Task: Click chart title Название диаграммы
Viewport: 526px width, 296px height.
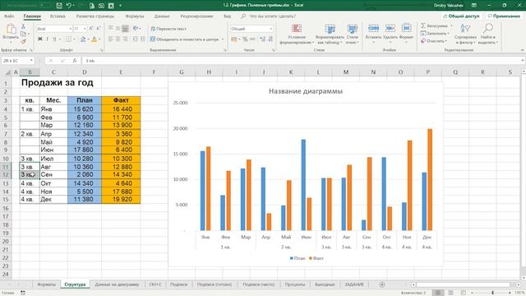Action: tap(306, 91)
